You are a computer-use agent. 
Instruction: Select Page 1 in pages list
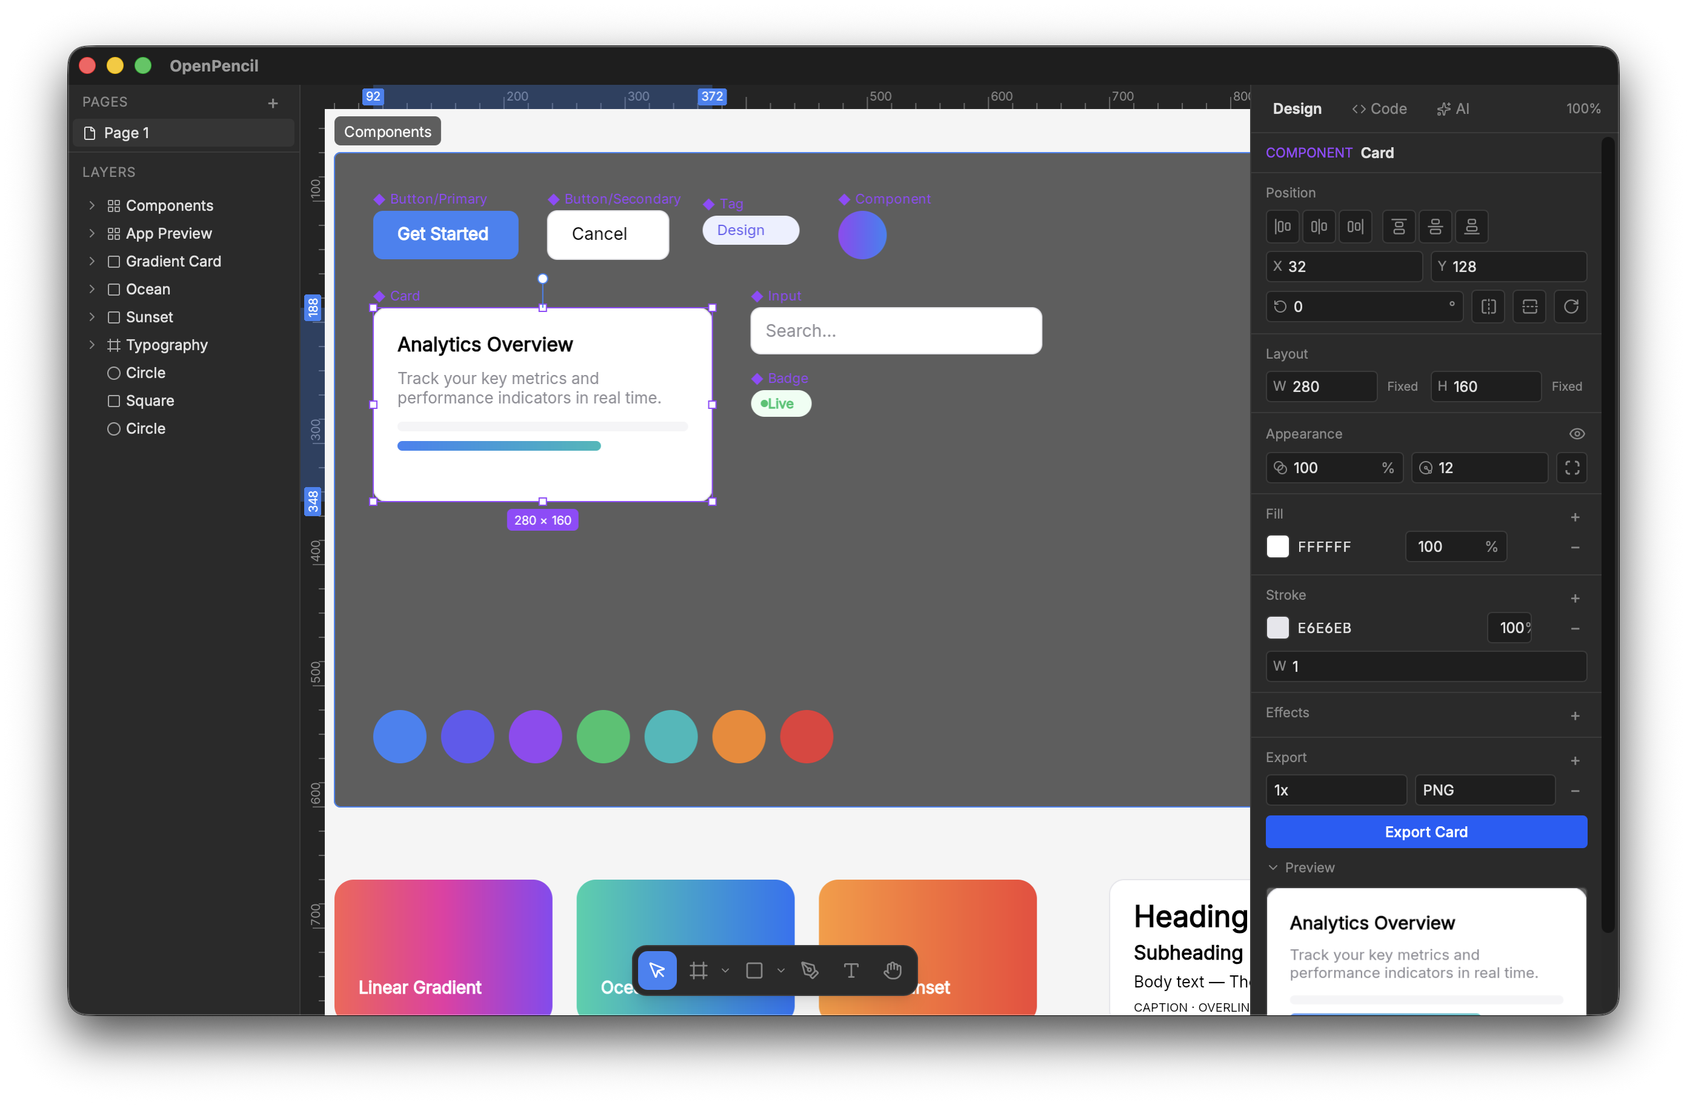click(x=184, y=133)
